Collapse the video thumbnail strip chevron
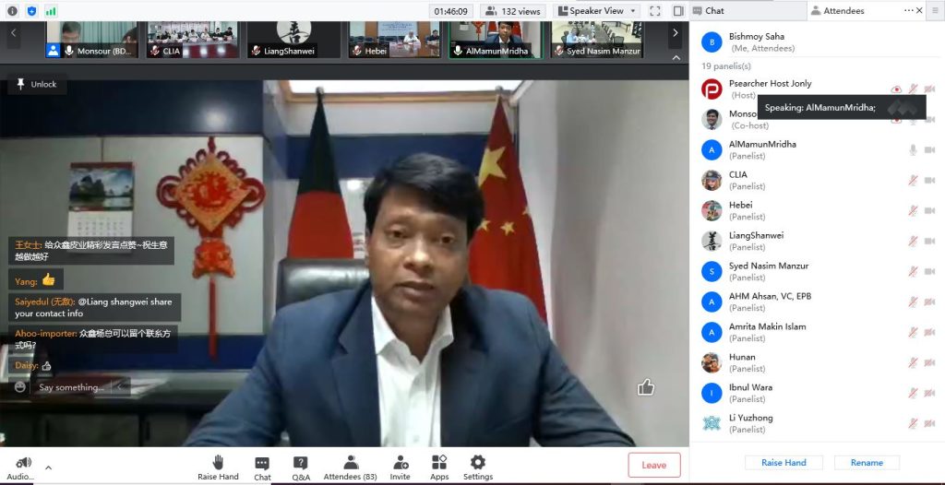This screenshot has width=945, height=485. coord(675,57)
